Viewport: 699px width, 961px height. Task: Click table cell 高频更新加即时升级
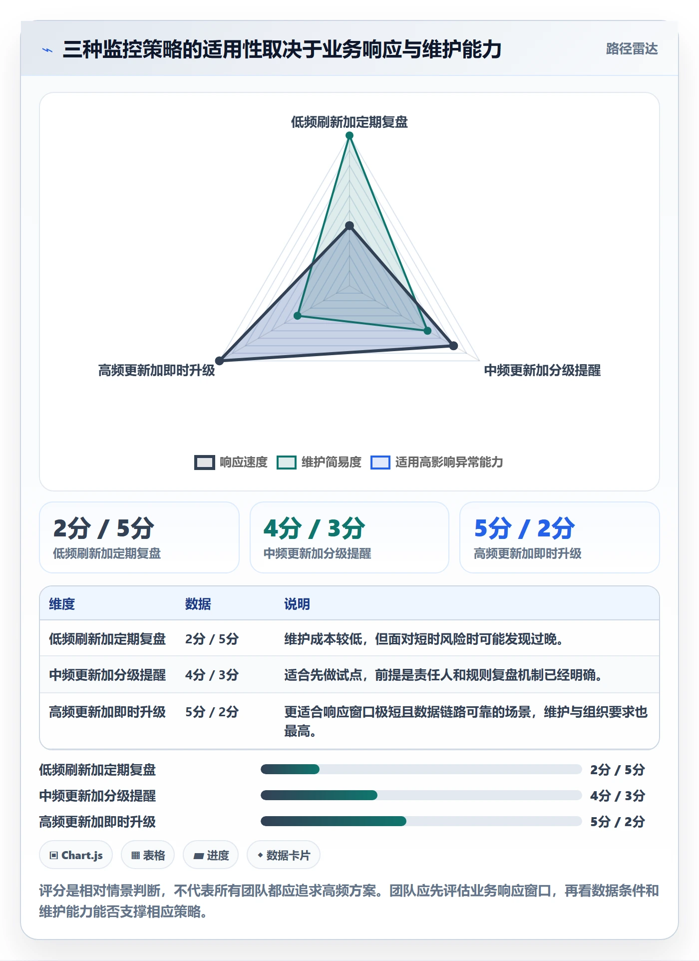coord(107,712)
